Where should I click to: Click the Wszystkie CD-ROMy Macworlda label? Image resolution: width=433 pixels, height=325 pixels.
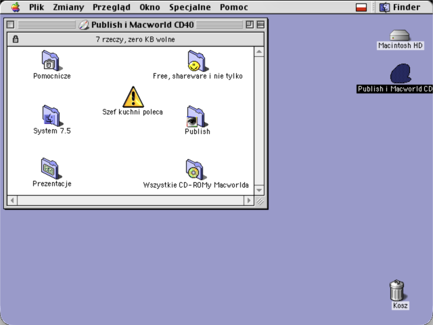196,185
